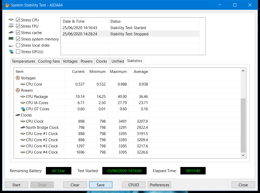The image size is (260, 193).
Task: Open the Unified tab
Action: (118, 61)
